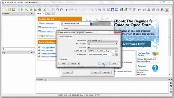Open the Allow Area Fills dropdown
This screenshot has height=98, width=174.
[102, 44]
